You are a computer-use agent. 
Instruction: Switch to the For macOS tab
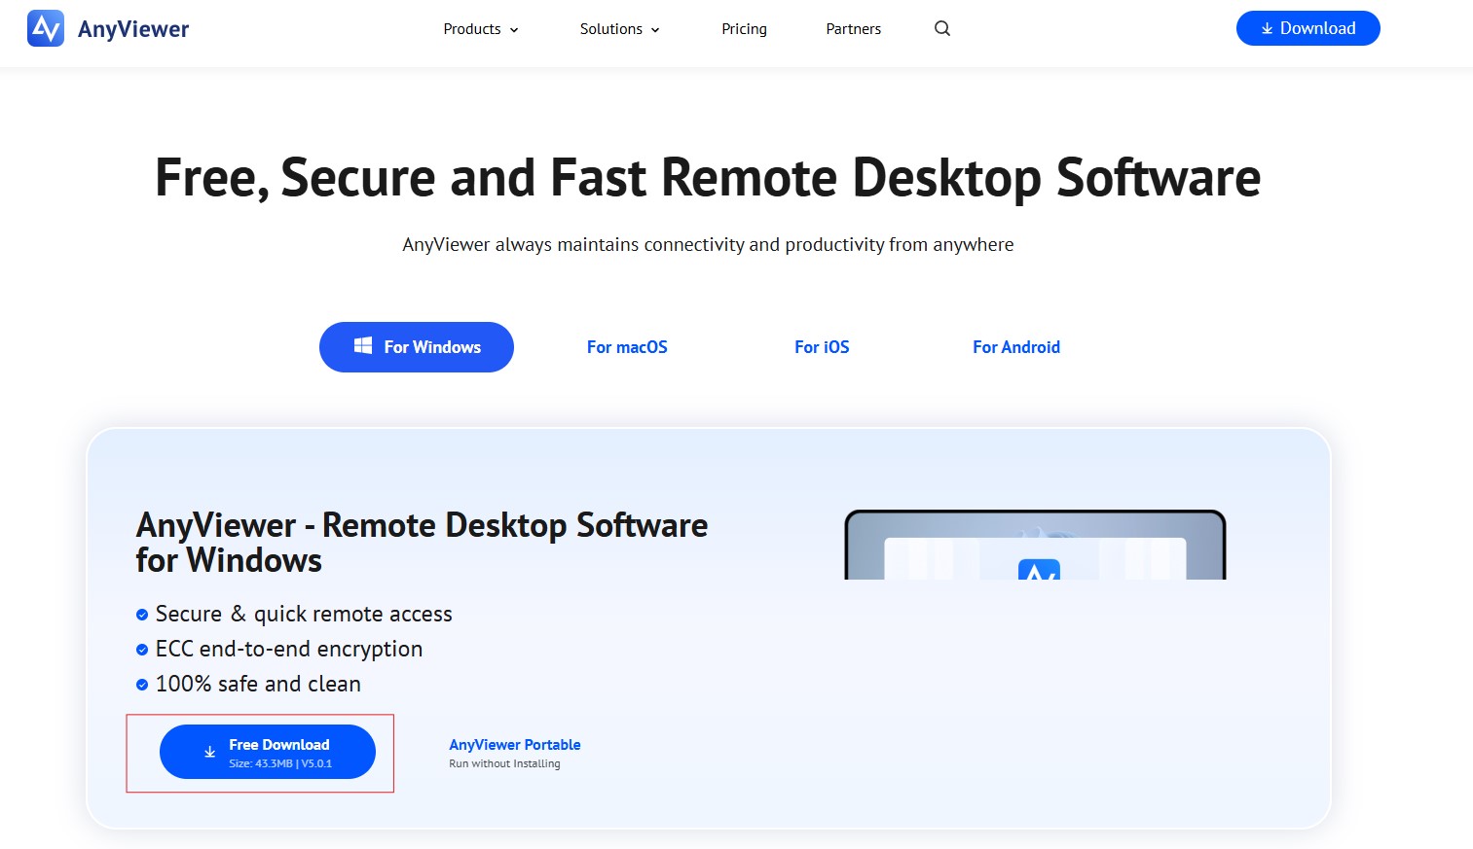pos(627,347)
